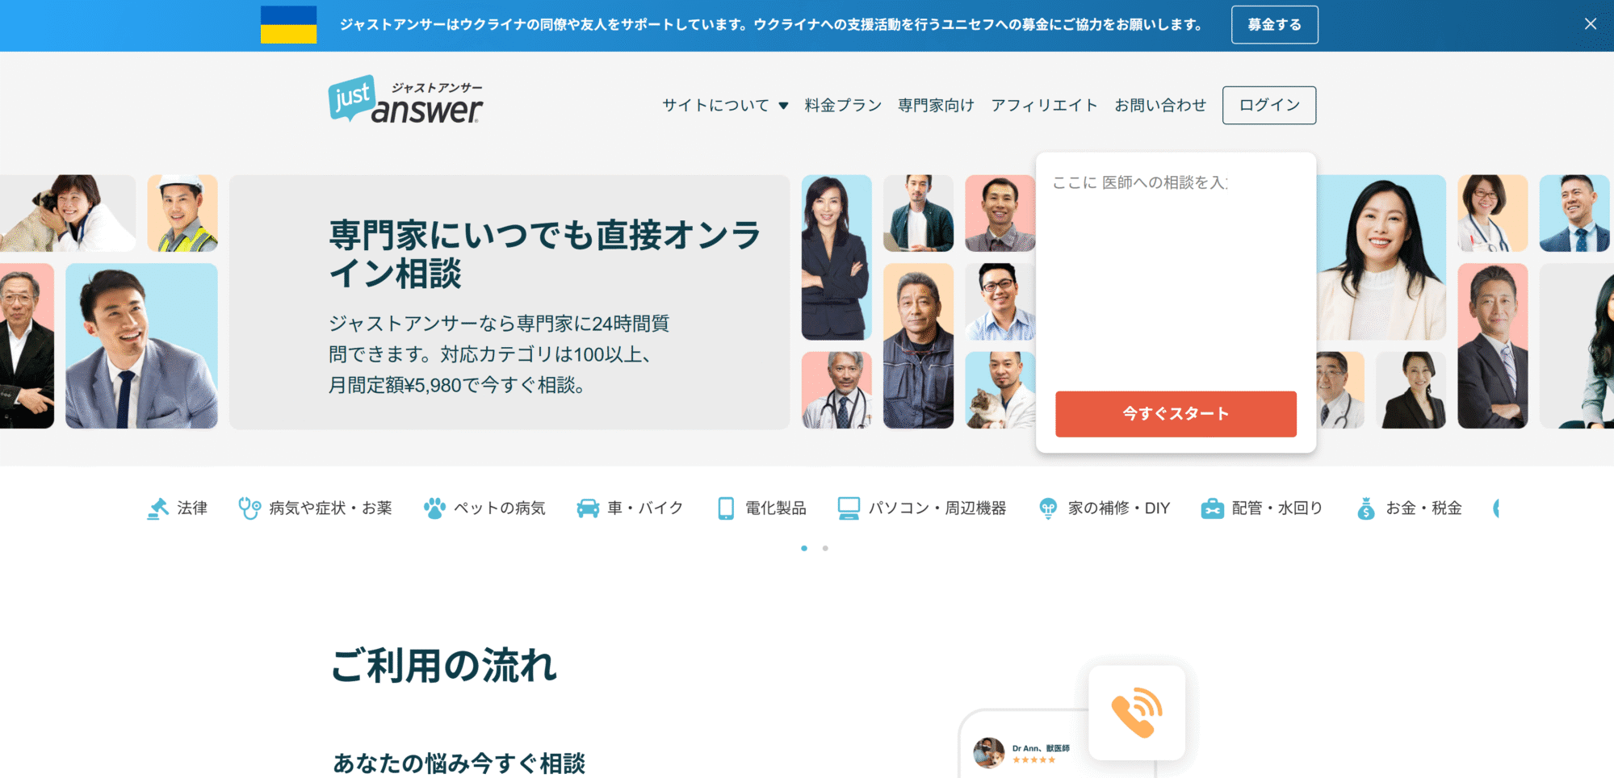
Task: Click the phone icon for 電化製品
Action: pyautogui.click(x=726, y=508)
